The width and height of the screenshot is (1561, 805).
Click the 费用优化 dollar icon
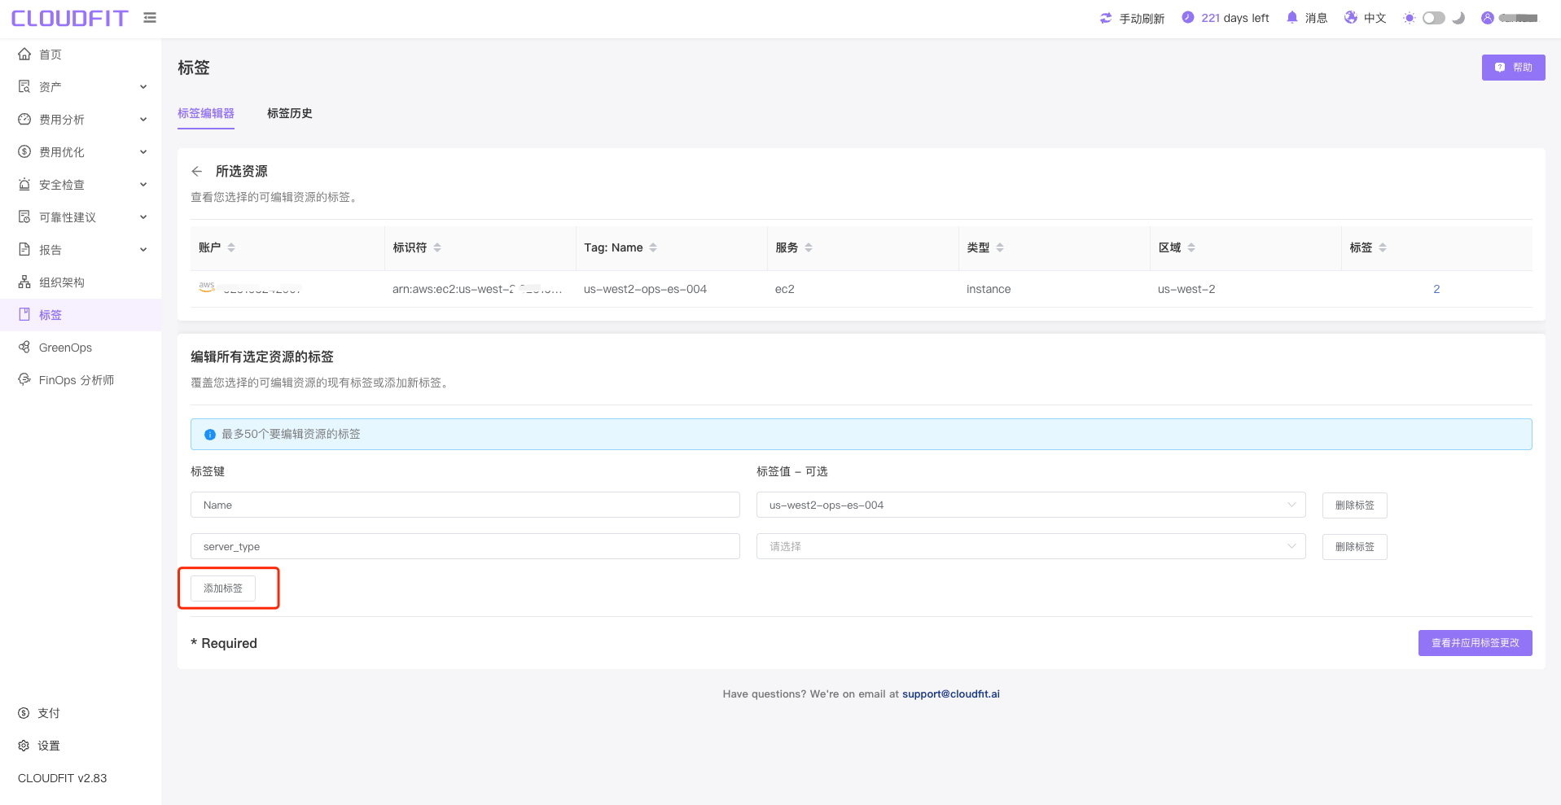tap(24, 152)
